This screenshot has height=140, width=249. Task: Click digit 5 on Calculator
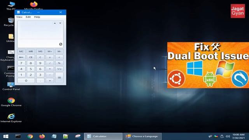(31, 69)
